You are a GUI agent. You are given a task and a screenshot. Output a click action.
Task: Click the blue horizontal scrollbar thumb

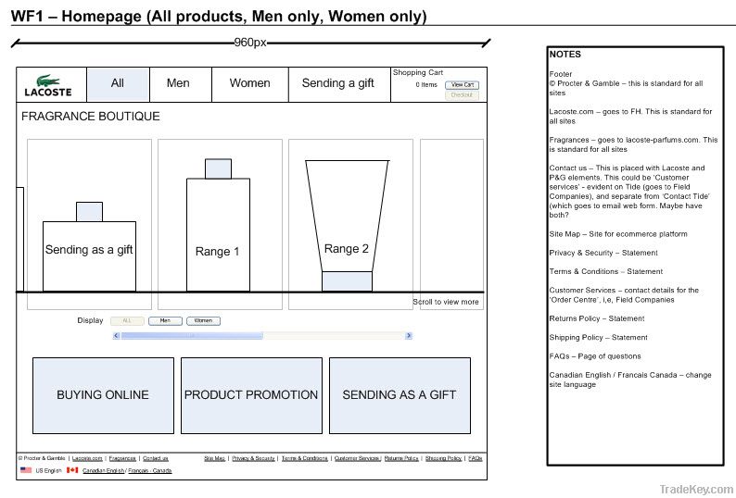[x=192, y=336]
